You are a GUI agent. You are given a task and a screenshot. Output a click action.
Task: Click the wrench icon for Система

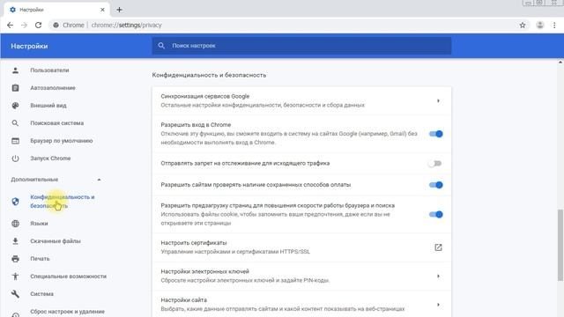coord(15,294)
